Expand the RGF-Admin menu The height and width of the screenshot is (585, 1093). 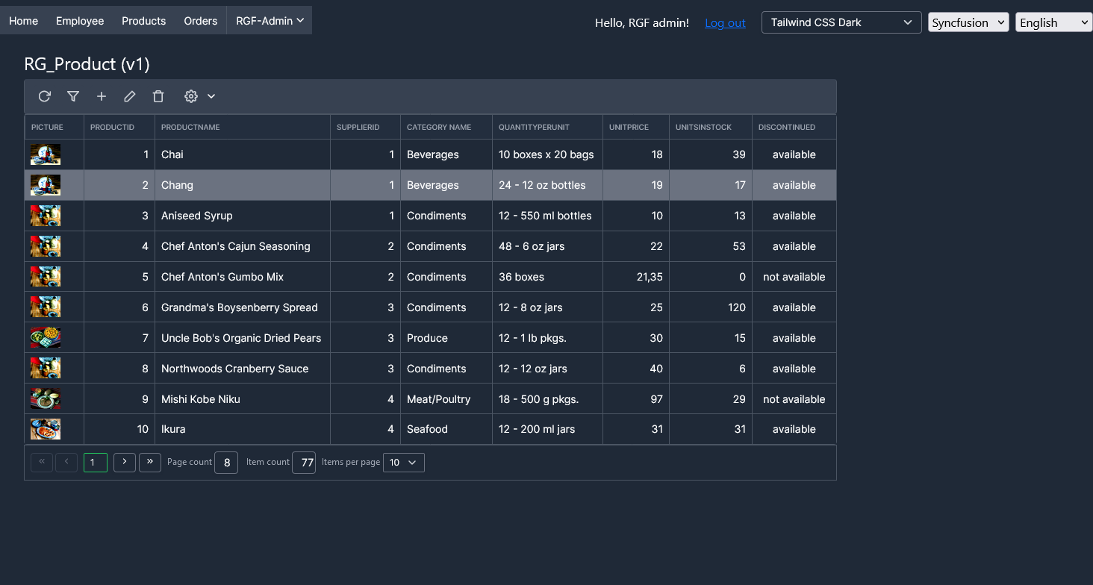(x=270, y=21)
